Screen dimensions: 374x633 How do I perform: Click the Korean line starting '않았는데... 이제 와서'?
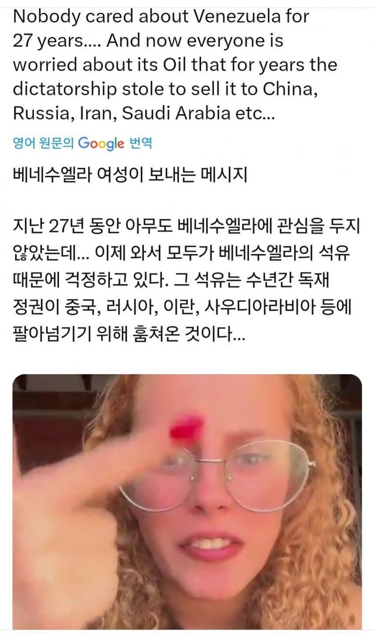tap(181, 253)
